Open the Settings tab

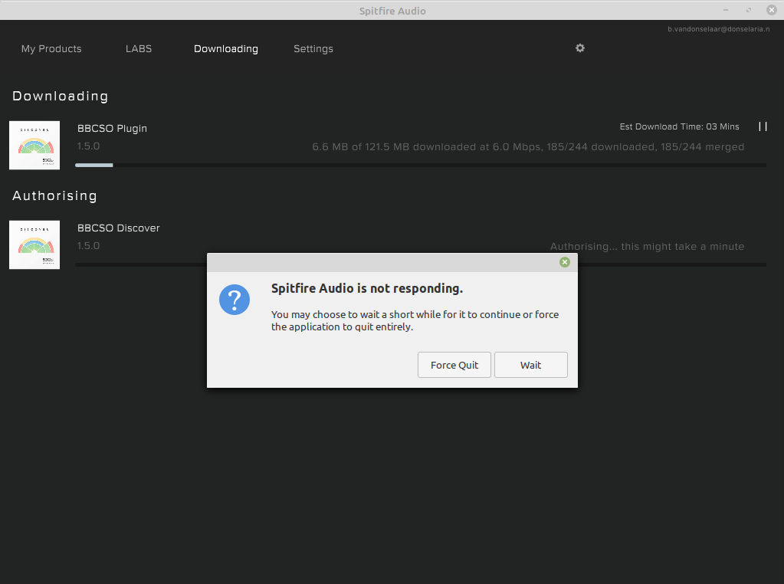pyautogui.click(x=313, y=48)
